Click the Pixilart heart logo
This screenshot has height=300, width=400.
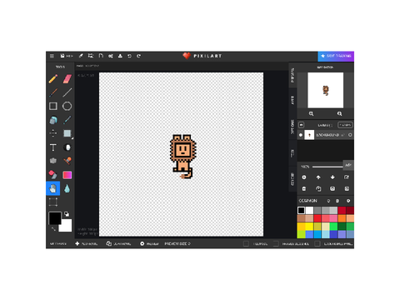pyautogui.click(x=187, y=56)
